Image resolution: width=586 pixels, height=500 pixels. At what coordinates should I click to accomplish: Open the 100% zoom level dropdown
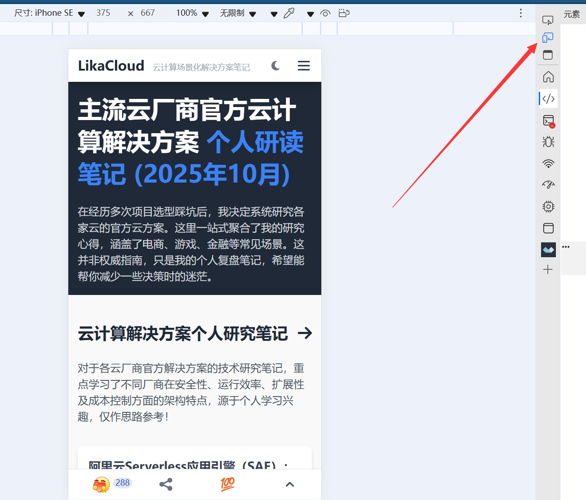pyautogui.click(x=192, y=13)
